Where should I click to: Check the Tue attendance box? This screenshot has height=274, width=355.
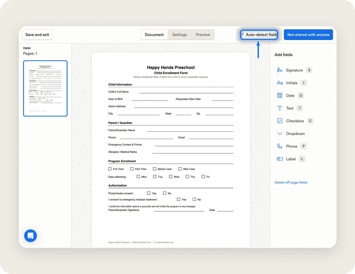155,177
